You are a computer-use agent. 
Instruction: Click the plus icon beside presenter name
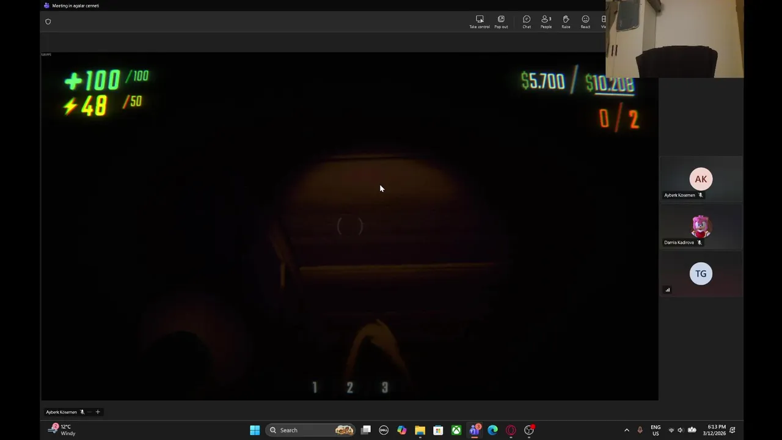98,412
